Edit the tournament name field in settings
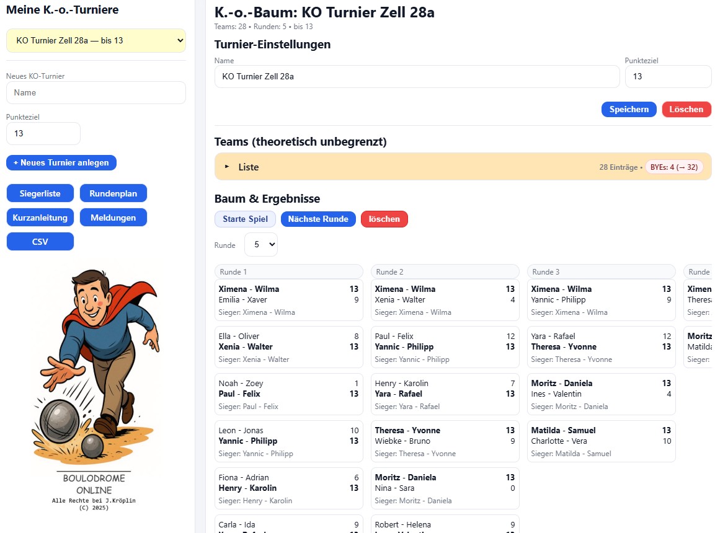 point(417,77)
